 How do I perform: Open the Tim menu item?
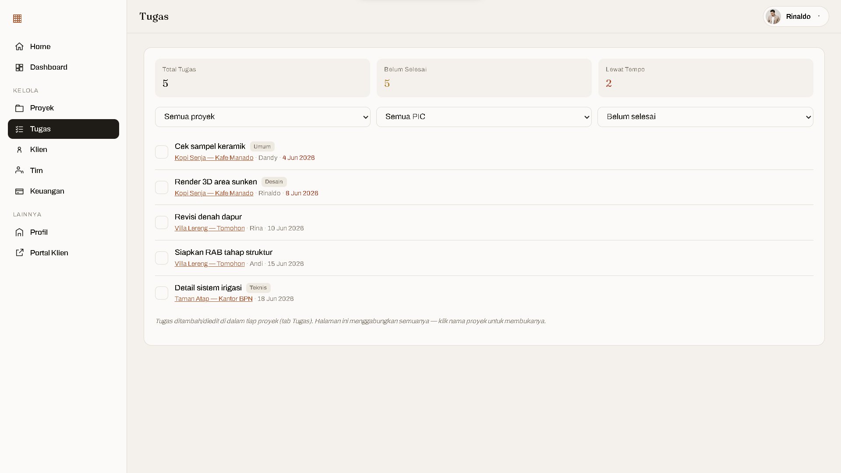64,170
